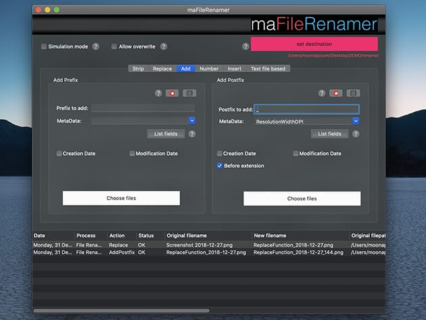
Task: Enable Simulation mode checkbox
Action: 44,47
